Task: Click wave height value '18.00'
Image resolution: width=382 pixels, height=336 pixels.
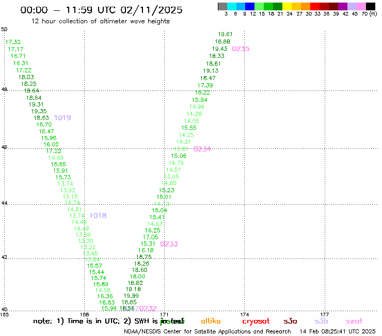Action: click(x=137, y=277)
